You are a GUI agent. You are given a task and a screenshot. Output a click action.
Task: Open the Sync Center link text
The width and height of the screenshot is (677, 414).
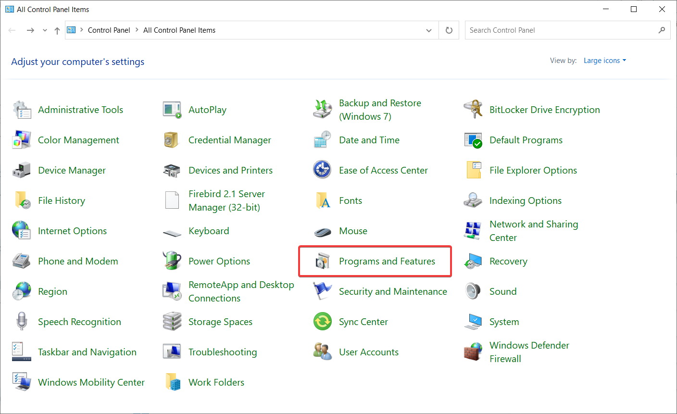(x=364, y=322)
